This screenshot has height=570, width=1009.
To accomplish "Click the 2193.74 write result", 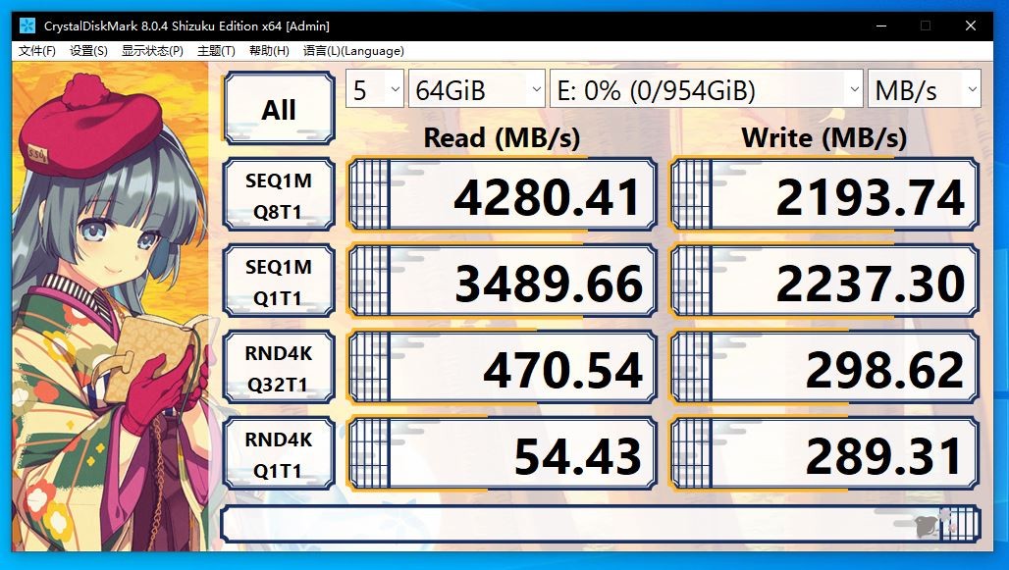I will (824, 195).
